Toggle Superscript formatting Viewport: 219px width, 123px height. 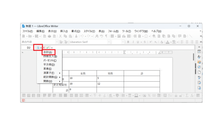pos(151,42)
